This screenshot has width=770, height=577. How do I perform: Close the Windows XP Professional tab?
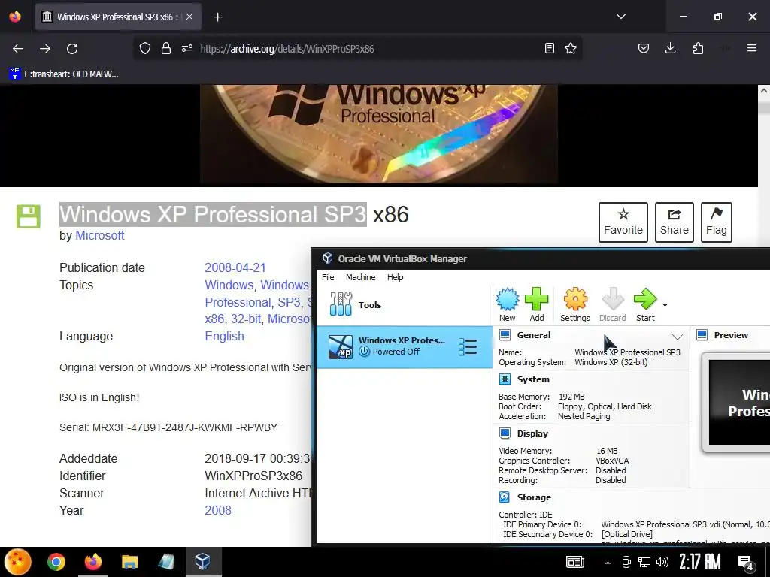tap(189, 17)
